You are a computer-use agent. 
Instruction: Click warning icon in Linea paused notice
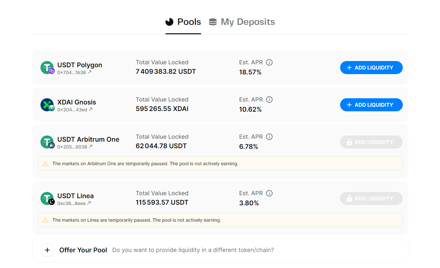tap(45, 220)
